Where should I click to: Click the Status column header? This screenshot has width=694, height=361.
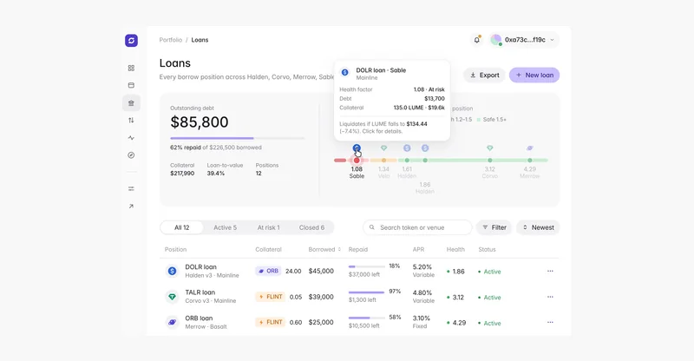pos(487,249)
